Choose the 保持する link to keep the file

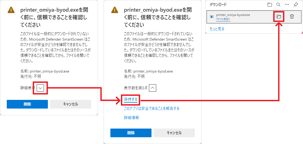tap(131, 99)
